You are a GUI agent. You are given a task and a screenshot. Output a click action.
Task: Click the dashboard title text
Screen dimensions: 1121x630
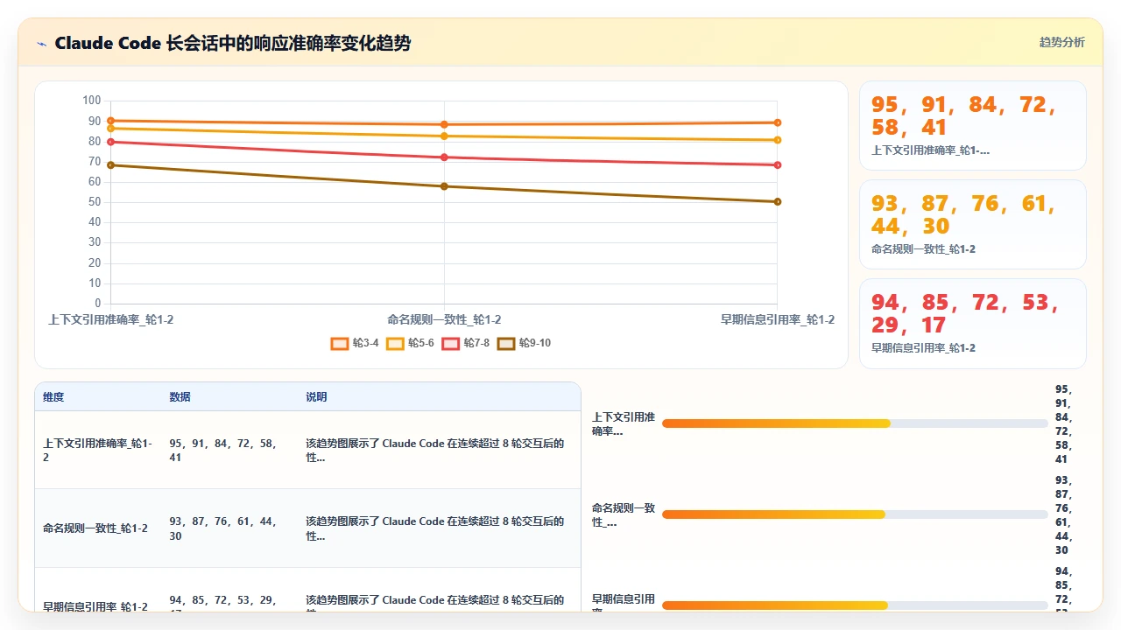tap(232, 43)
